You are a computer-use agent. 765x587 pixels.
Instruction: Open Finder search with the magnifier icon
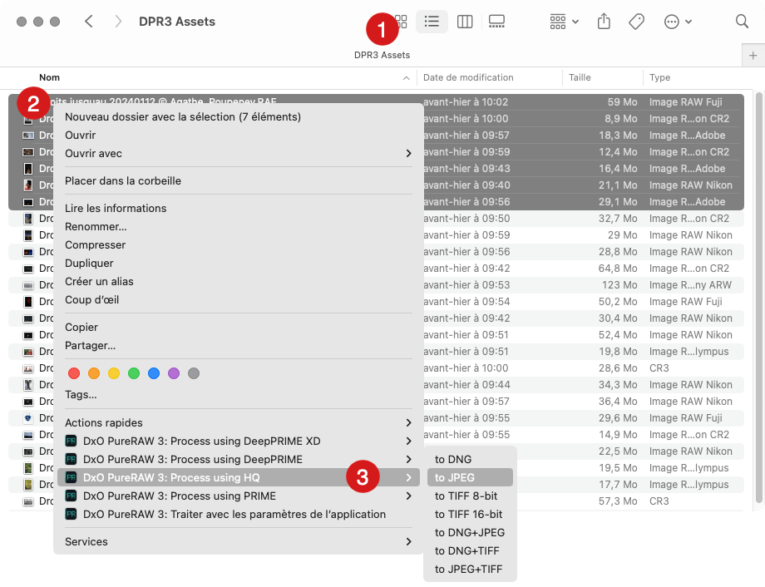[x=742, y=22]
